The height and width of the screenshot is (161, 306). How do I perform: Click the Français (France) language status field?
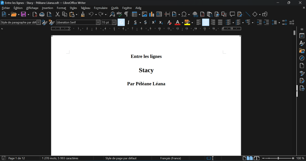click(x=170, y=158)
